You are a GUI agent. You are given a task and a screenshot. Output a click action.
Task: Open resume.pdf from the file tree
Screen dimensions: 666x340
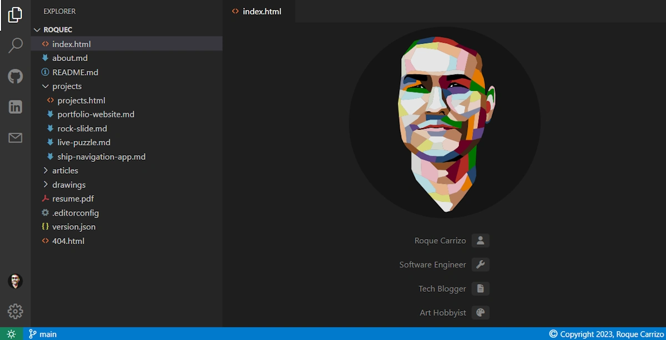coord(73,198)
